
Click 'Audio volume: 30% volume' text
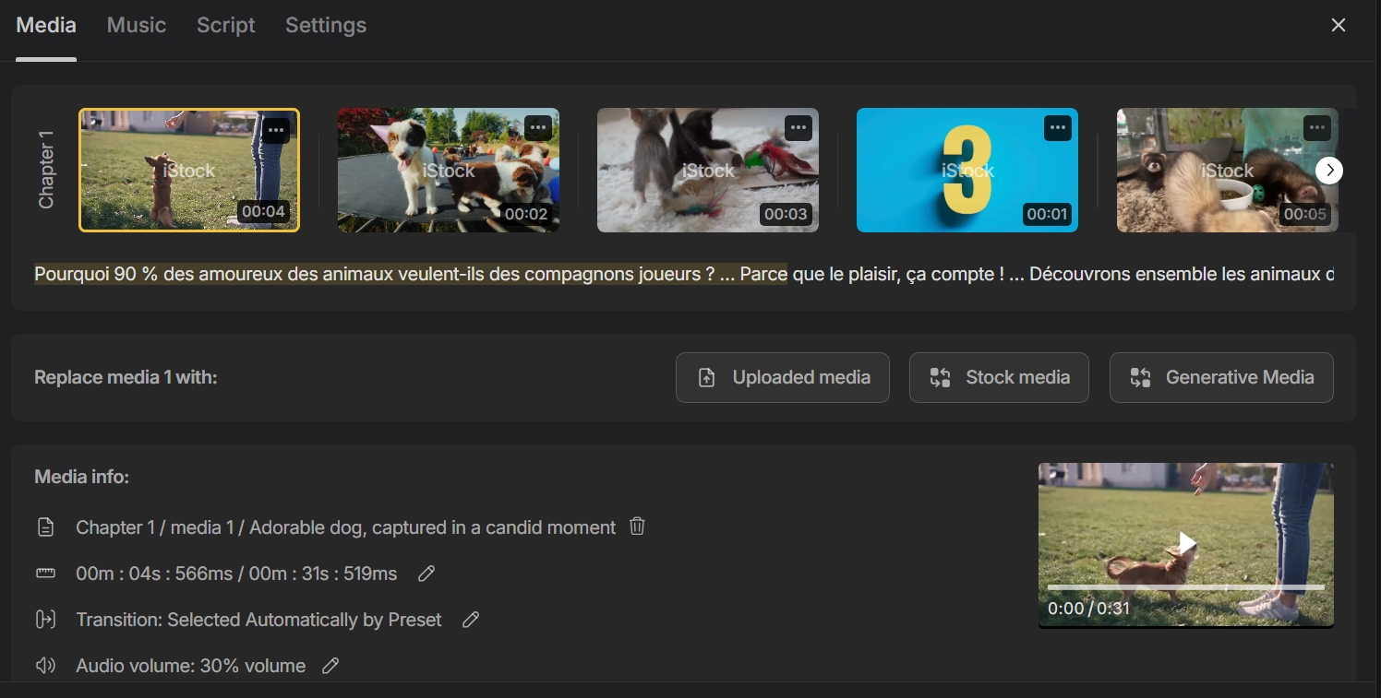[x=190, y=666]
